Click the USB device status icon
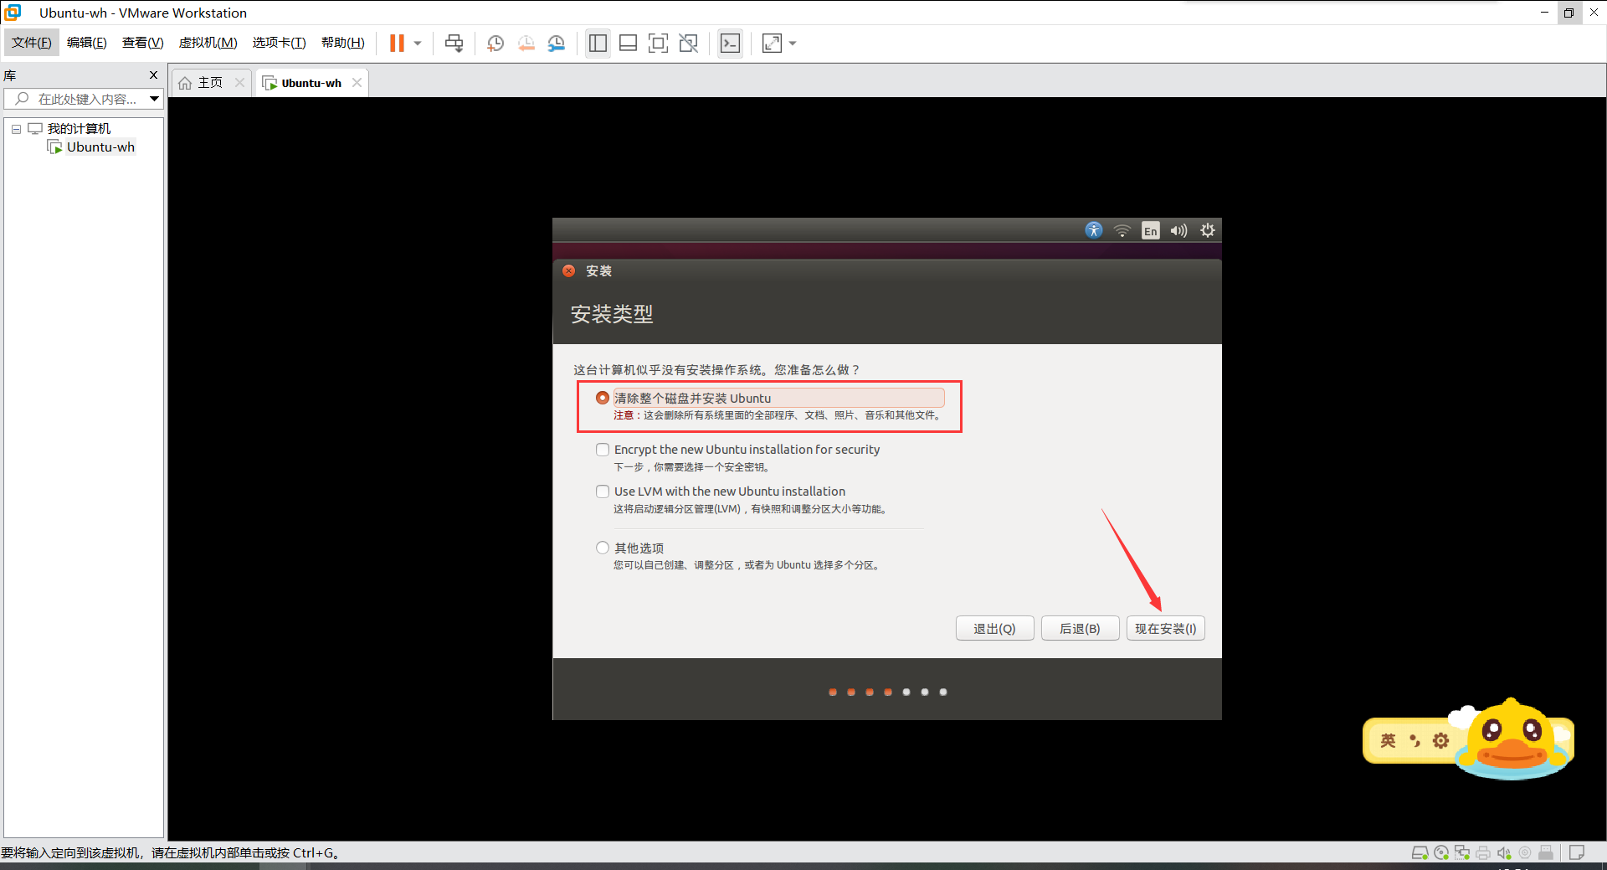This screenshot has width=1607, height=870. coord(1546,852)
